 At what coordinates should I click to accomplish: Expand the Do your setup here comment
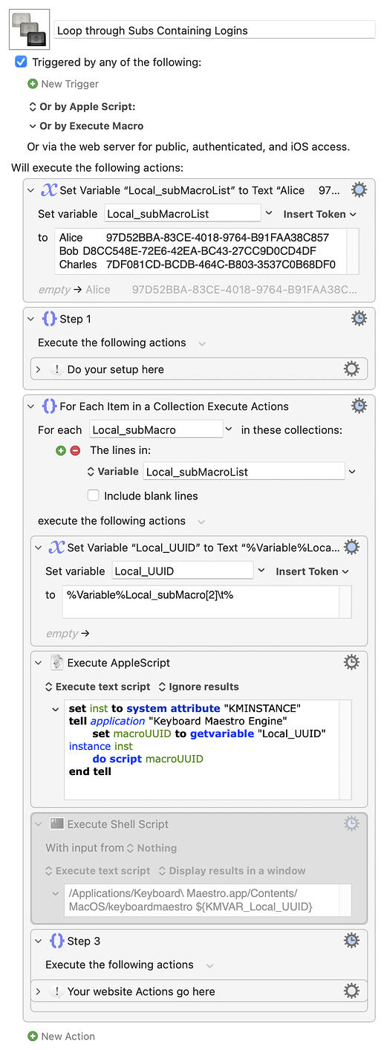coord(39,369)
